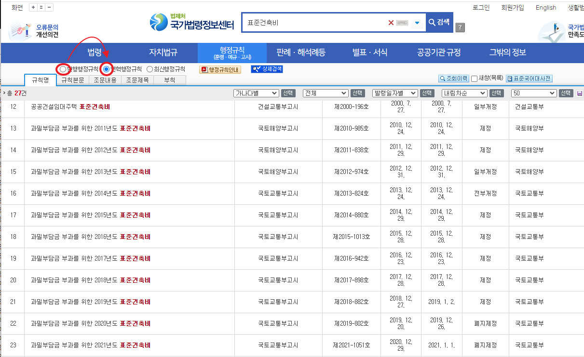Click the screen zoom-in plus icon
The height and width of the screenshot is (357, 584).
coord(33,7)
